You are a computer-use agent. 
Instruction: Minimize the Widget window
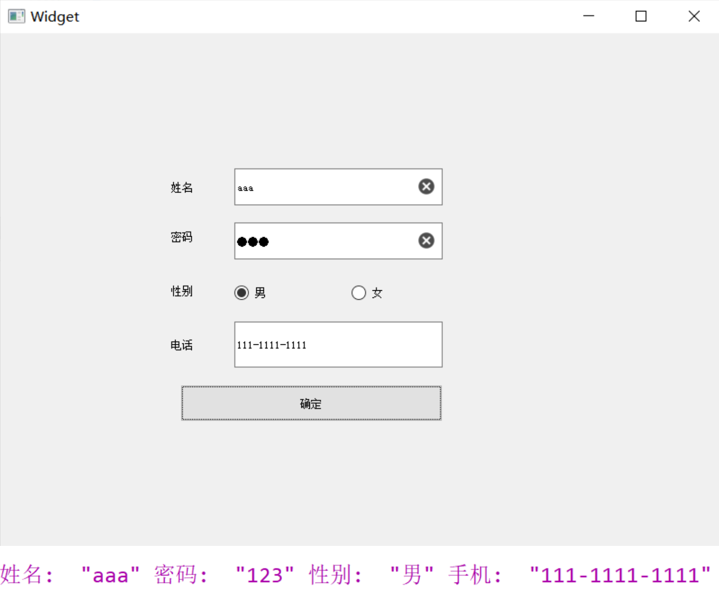[588, 16]
